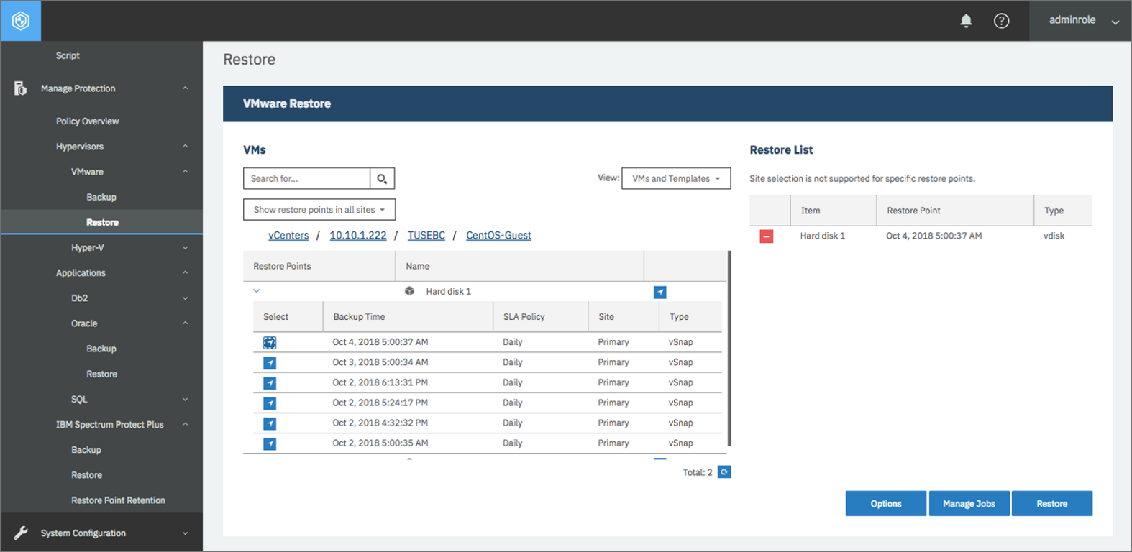
Task: Open Restore under Oracle
Action: [x=101, y=374]
